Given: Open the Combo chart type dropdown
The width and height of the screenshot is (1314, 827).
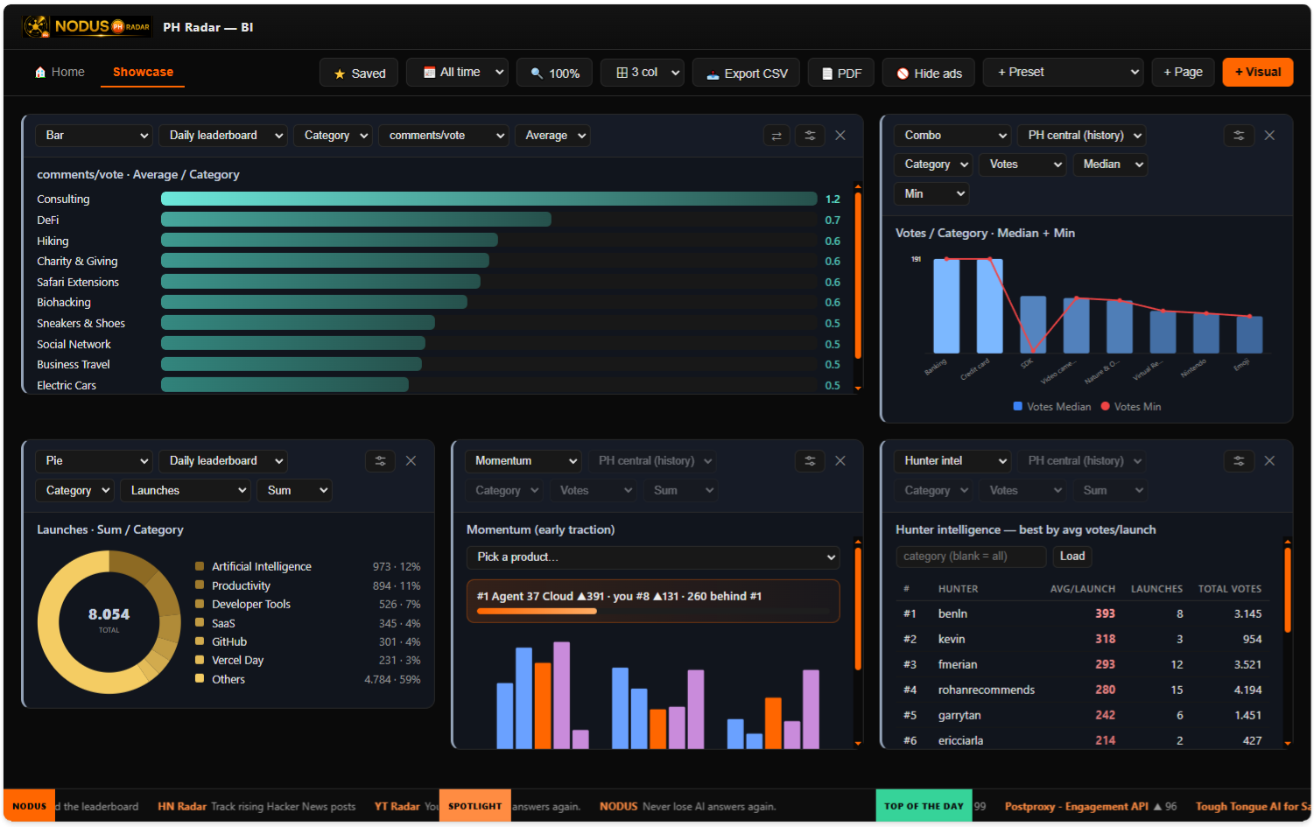Looking at the screenshot, I should [x=952, y=136].
